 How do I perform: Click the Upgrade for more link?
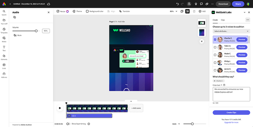[x=231, y=123]
